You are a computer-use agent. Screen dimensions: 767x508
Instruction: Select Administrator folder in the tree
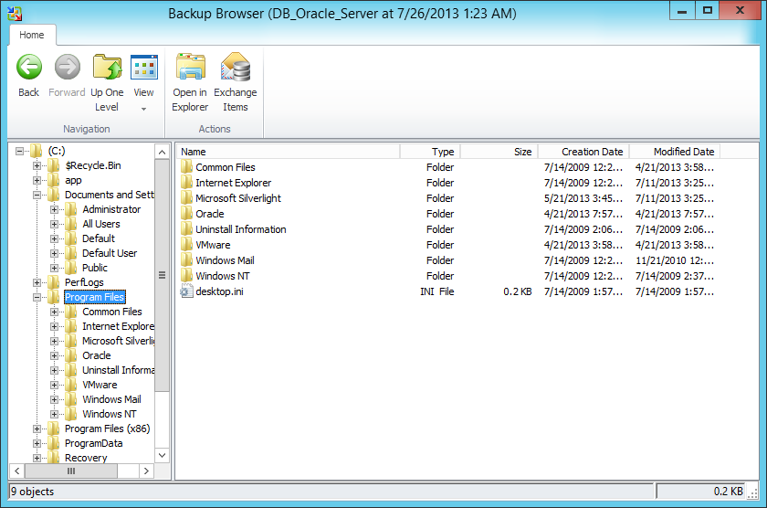click(x=111, y=209)
